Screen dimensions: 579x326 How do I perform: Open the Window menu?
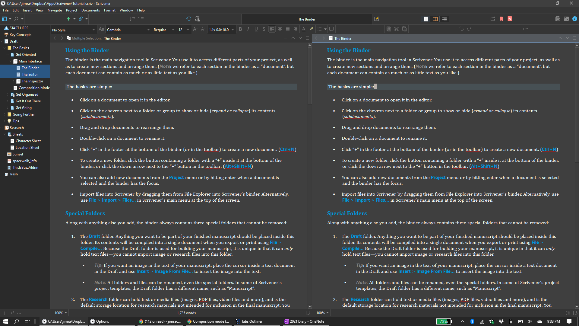[x=126, y=10]
